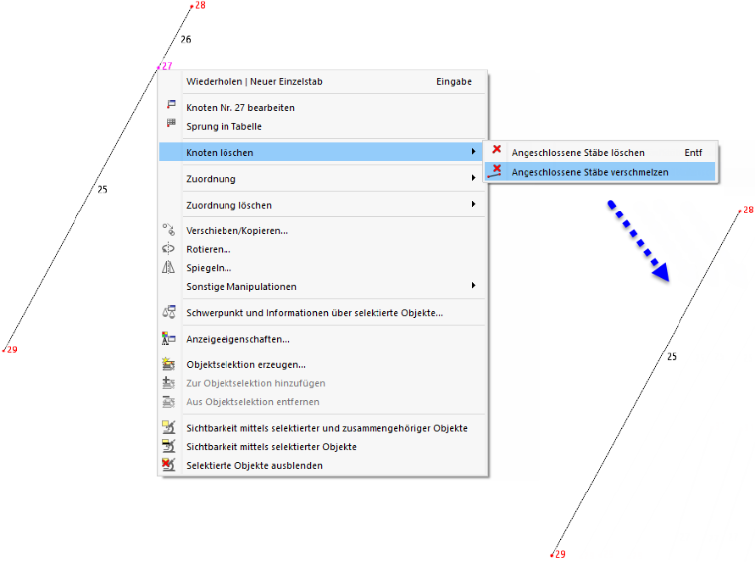Screen dimensions: 755x562
Task: Click the merge icon for Angeschlossene Stäbe verschmelzen
Action: (495, 171)
